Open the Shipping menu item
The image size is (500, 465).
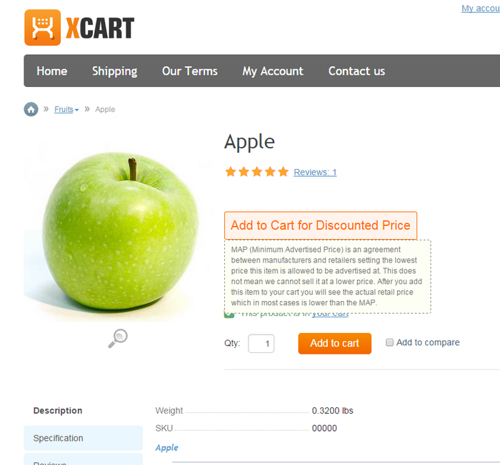115,71
